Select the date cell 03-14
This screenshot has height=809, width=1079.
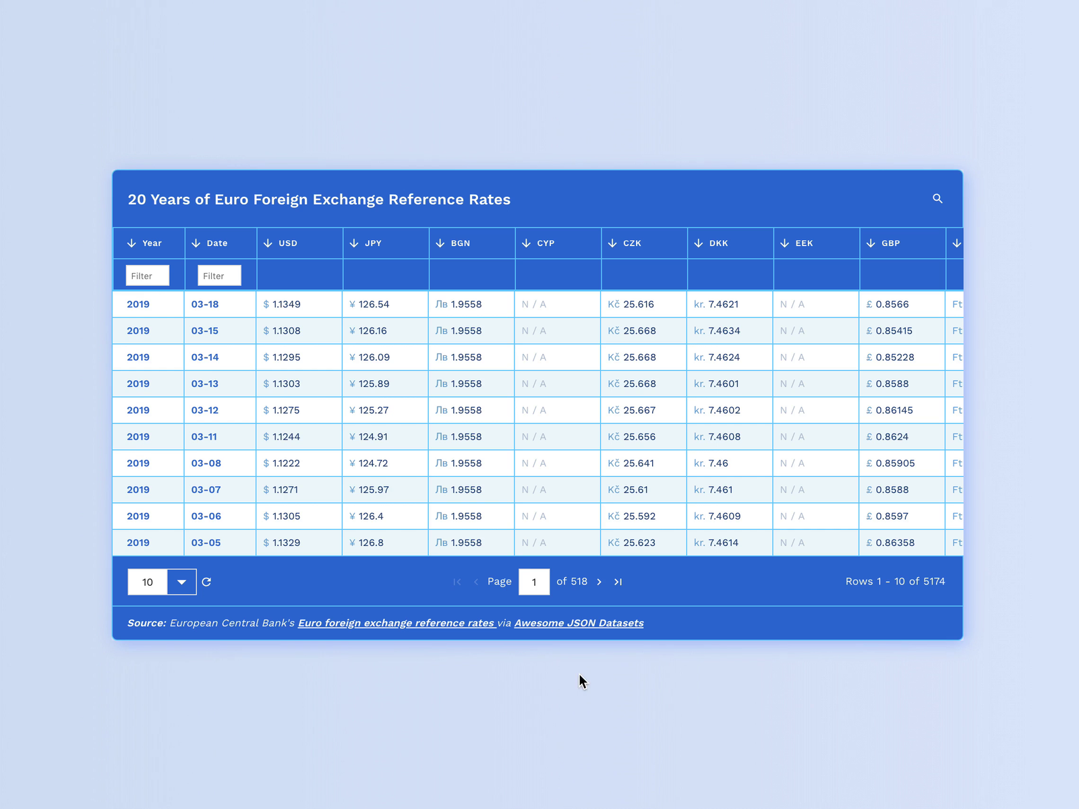205,357
